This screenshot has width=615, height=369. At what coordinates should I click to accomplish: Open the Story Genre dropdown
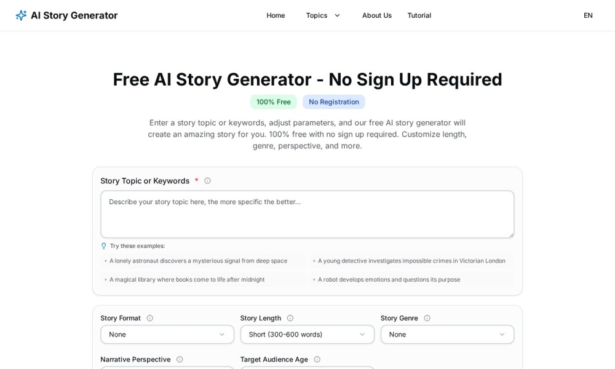pyautogui.click(x=447, y=335)
